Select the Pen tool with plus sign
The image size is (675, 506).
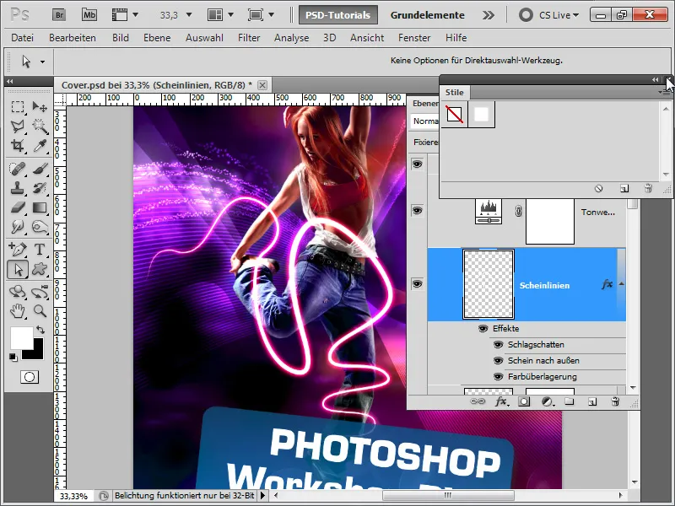pyautogui.click(x=18, y=249)
